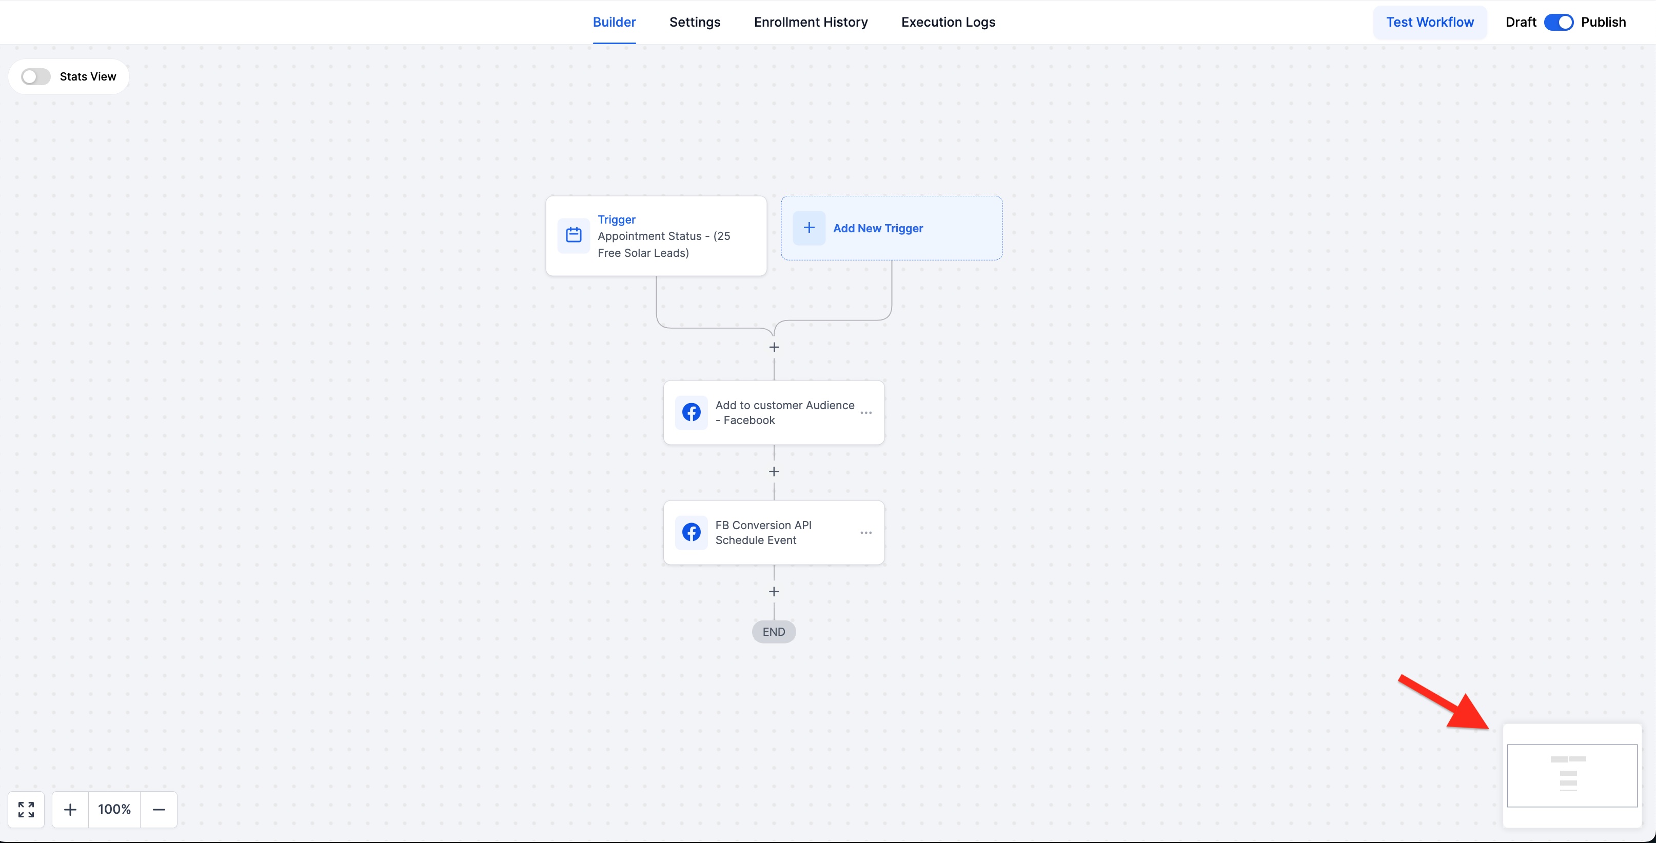
Task: Select the 100% zoom level display
Action: coord(114,810)
